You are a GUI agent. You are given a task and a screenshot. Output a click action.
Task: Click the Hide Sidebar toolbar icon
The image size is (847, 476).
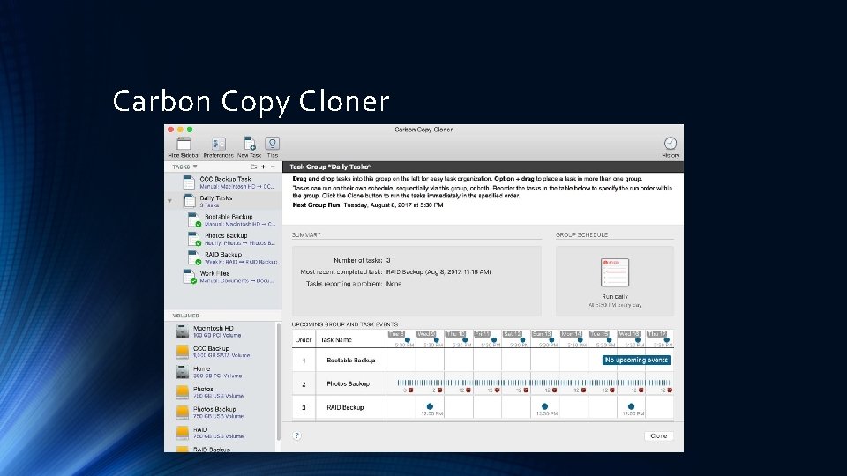pos(184,144)
